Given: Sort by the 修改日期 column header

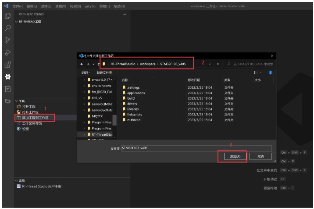Looking at the screenshot, I should (194, 80).
